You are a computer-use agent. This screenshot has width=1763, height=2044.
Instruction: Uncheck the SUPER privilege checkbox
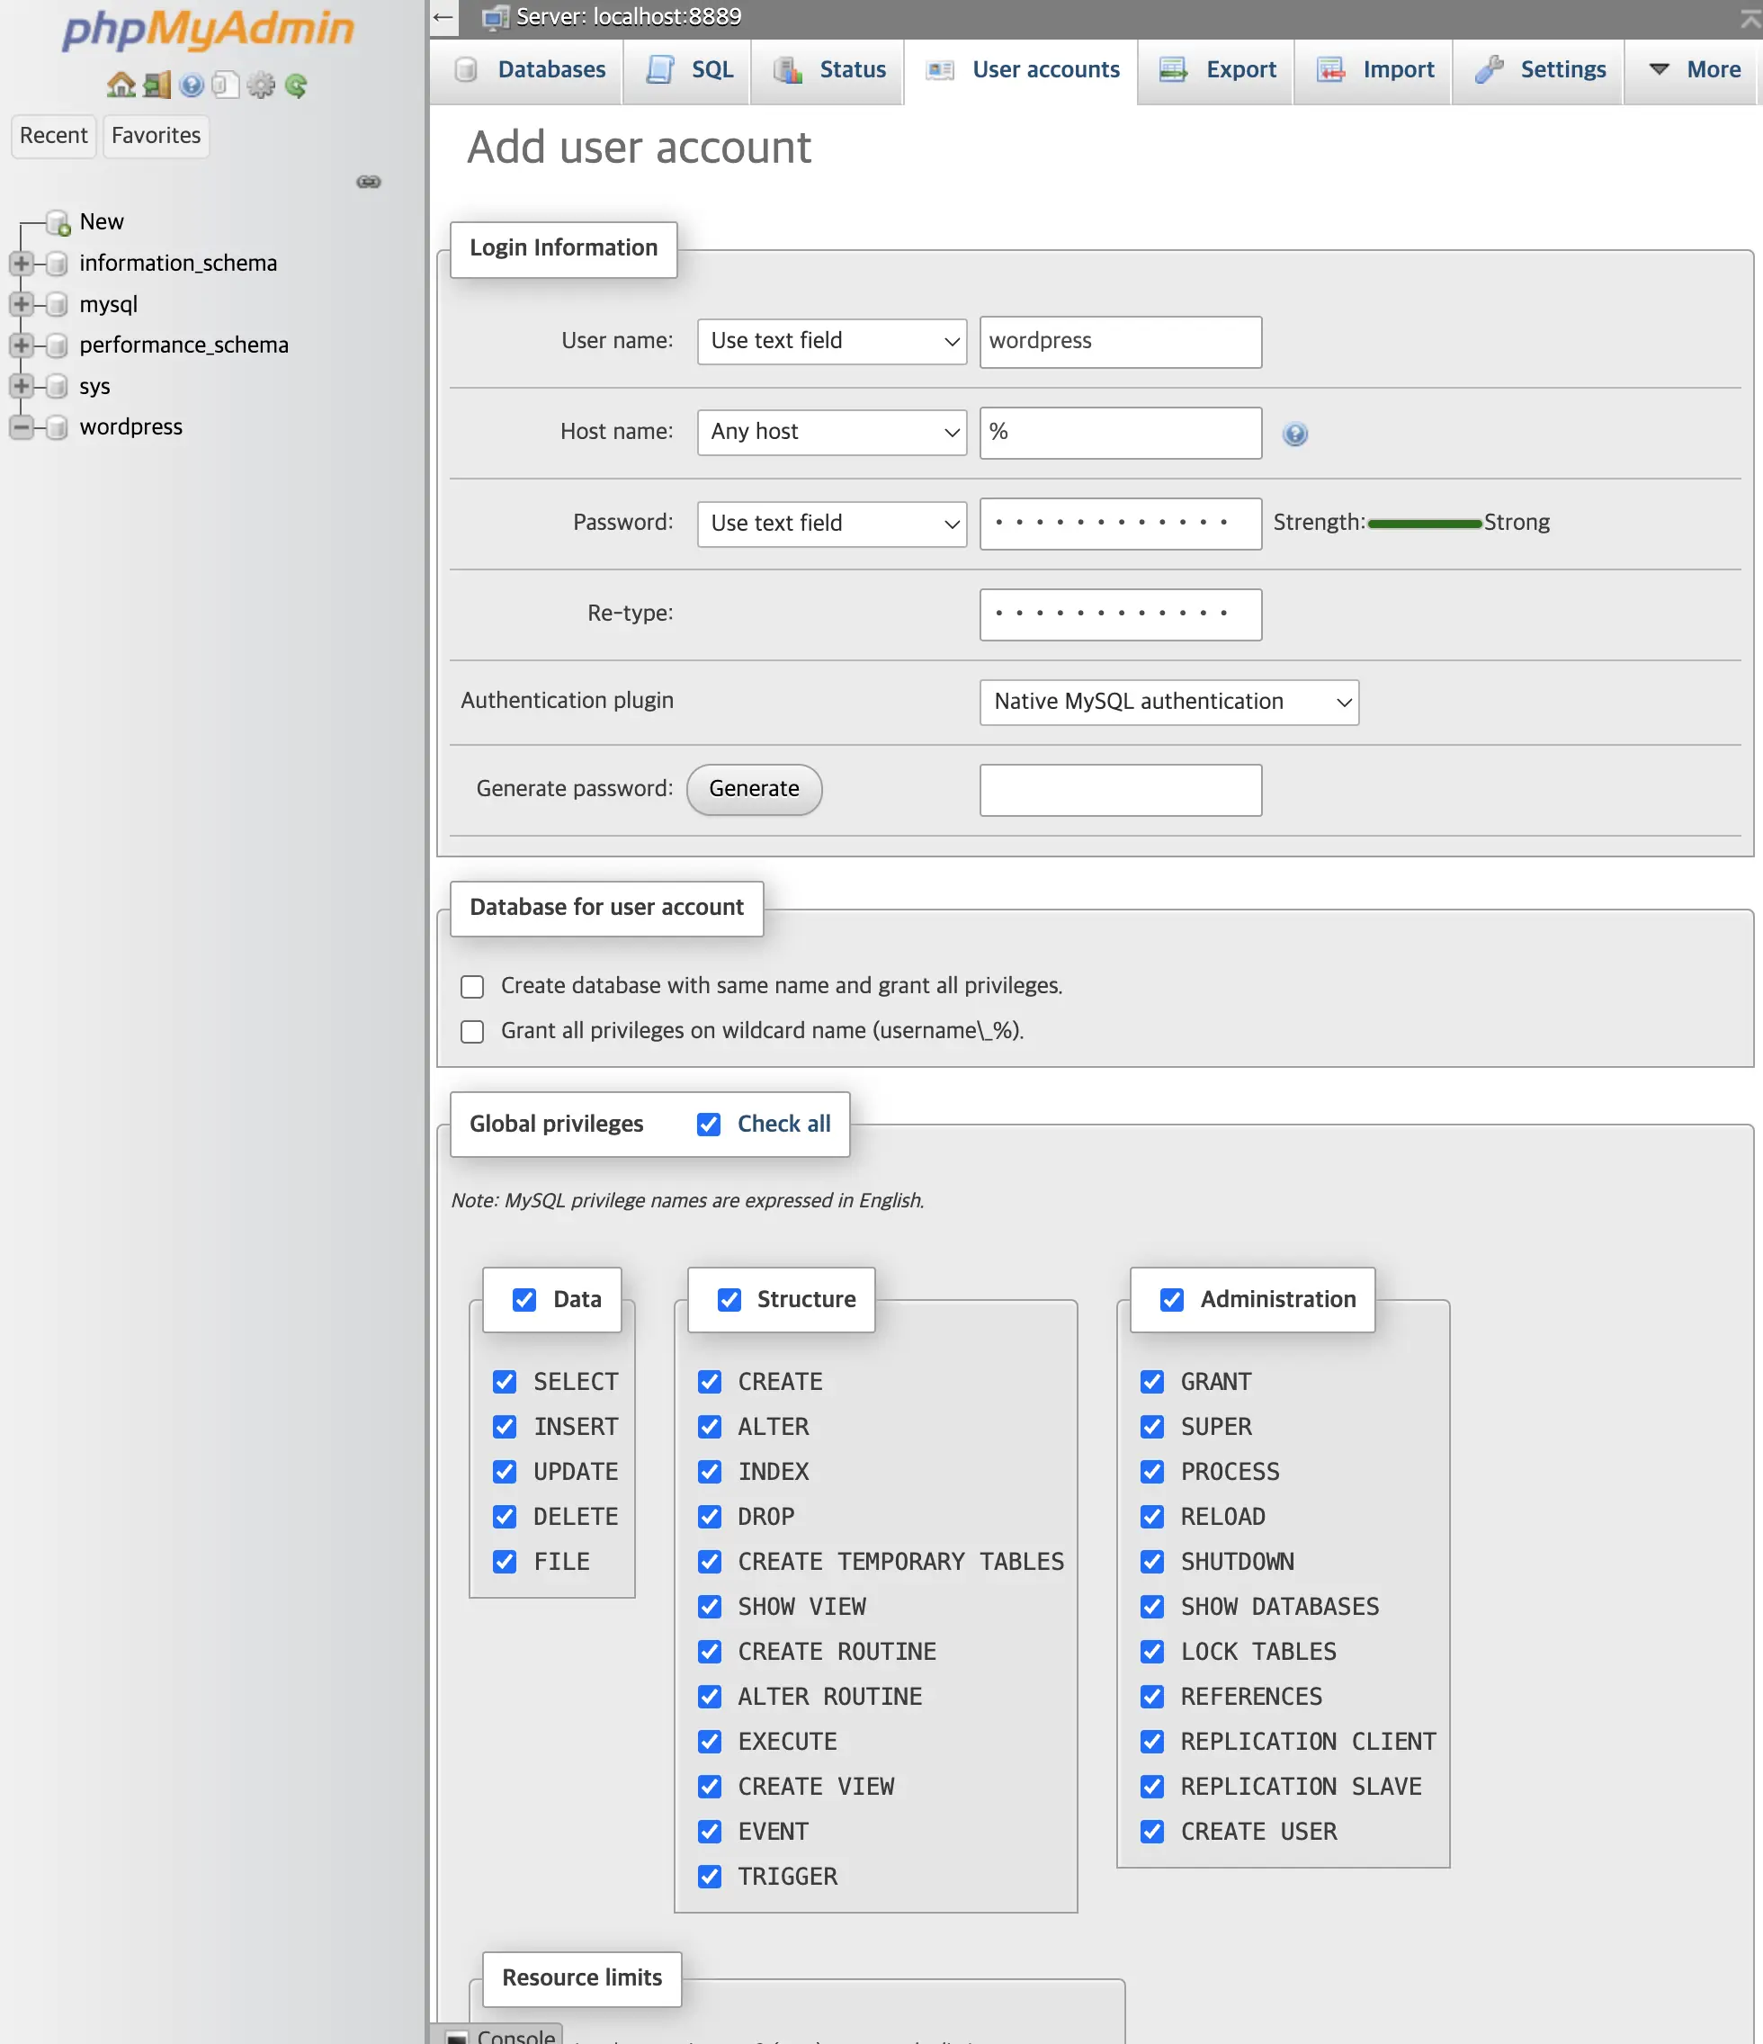point(1151,1427)
